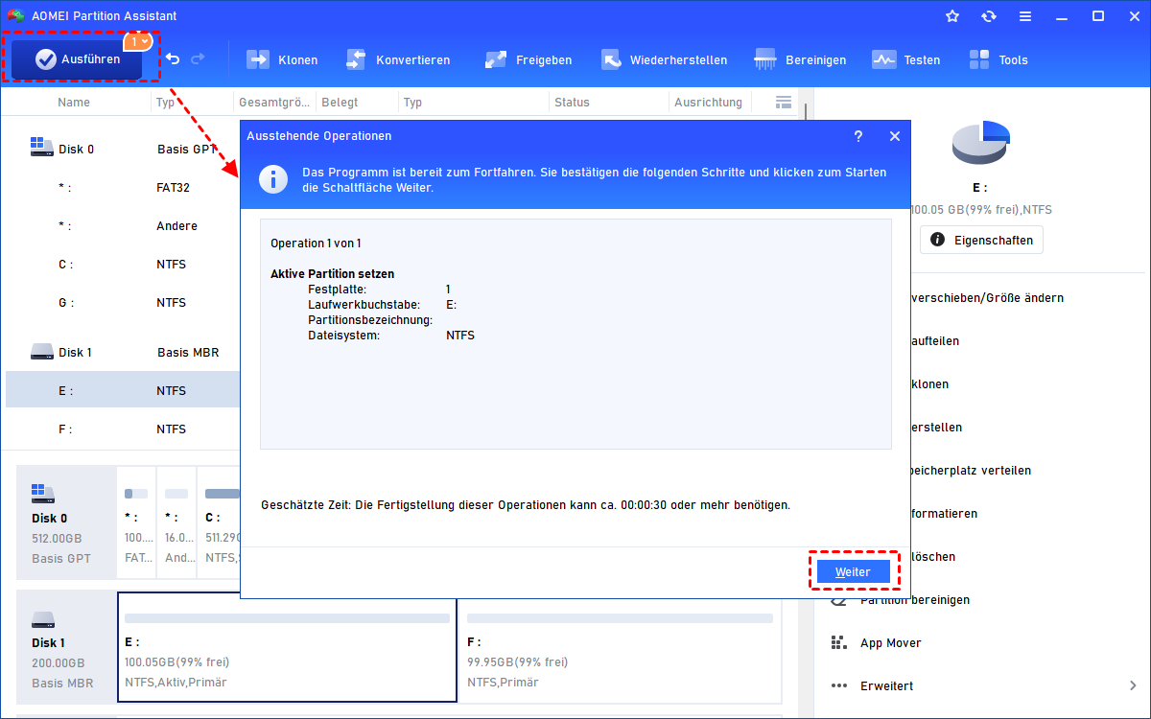1151x719 pixels.
Task: Click the pie chart disk usage icon
Action: point(981,144)
